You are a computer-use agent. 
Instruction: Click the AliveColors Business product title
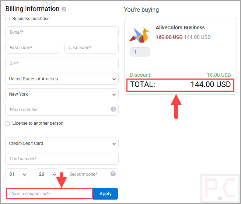(x=180, y=28)
